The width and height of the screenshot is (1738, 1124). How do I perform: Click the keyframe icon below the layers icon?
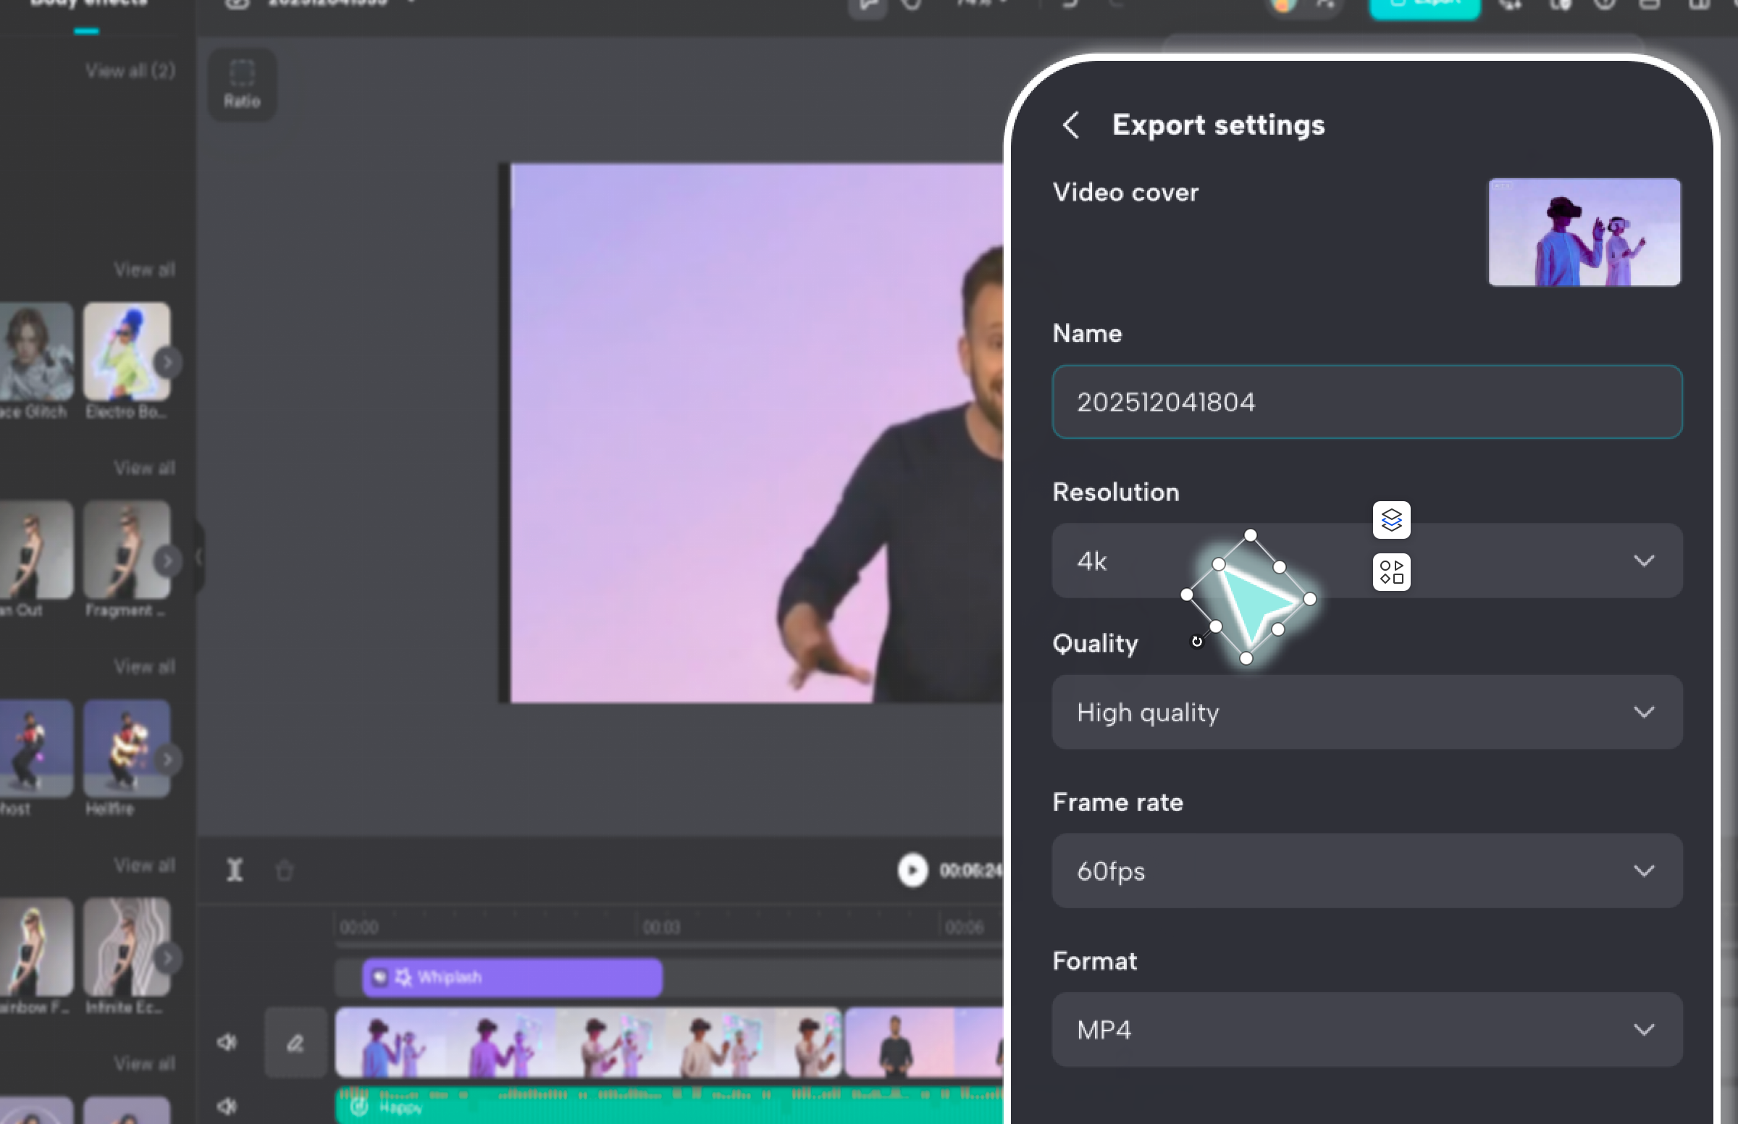tap(1390, 572)
